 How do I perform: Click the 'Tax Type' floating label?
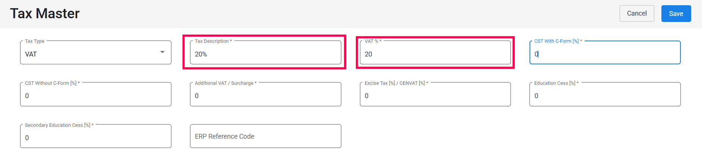tap(35, 41)
